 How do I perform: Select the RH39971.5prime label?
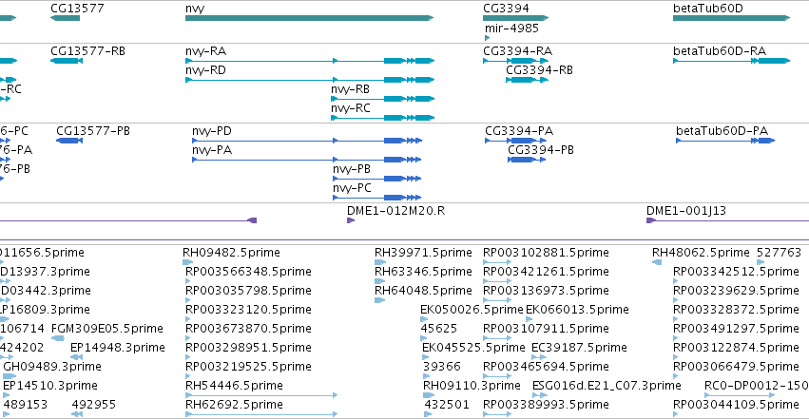(x=423, y=253)
